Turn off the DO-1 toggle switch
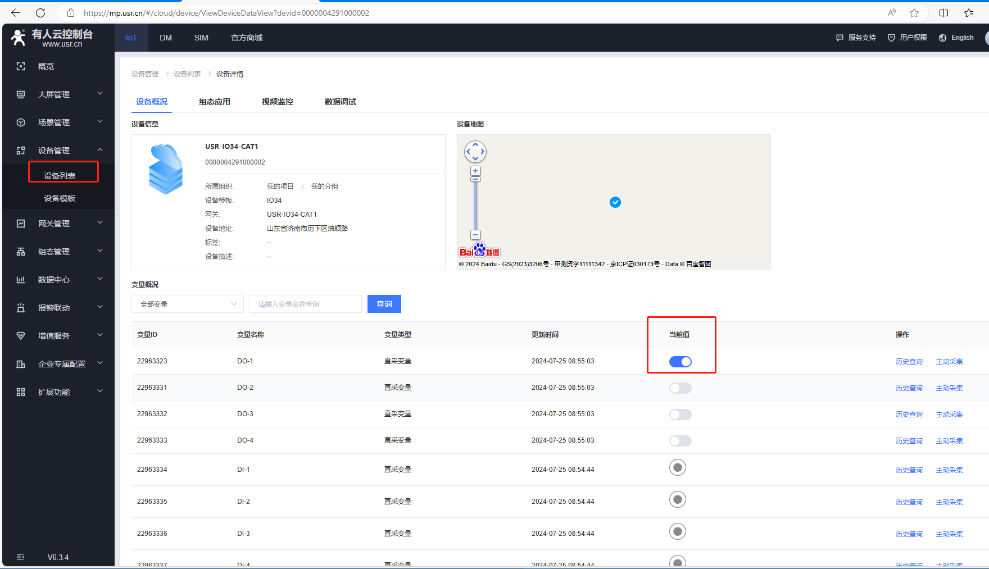 pyautogui.click(x=680, y=362)
